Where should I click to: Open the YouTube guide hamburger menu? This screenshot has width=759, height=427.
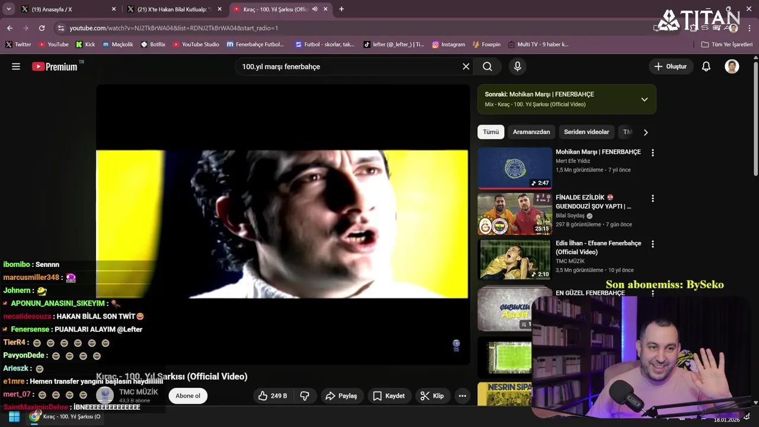pyautogui.click(x=16, y=66)
